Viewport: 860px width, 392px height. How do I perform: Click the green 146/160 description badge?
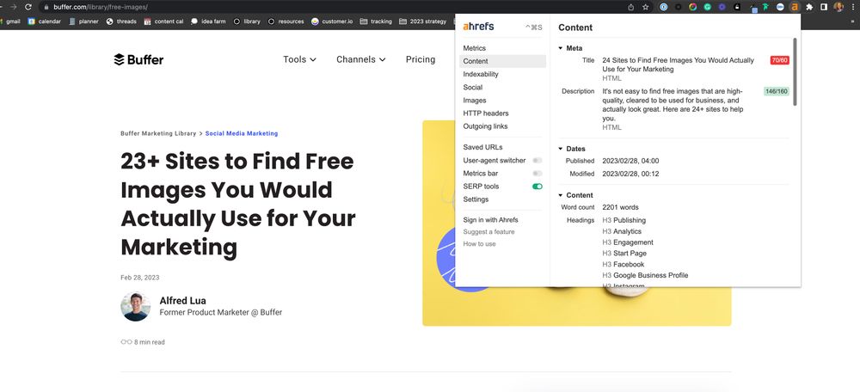776,91
